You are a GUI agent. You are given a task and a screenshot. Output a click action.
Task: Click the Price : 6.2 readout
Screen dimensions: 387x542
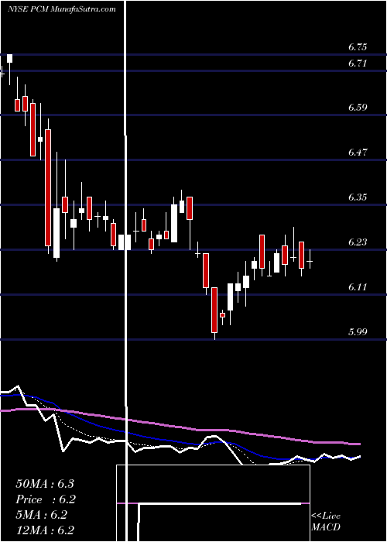(46, 499)
